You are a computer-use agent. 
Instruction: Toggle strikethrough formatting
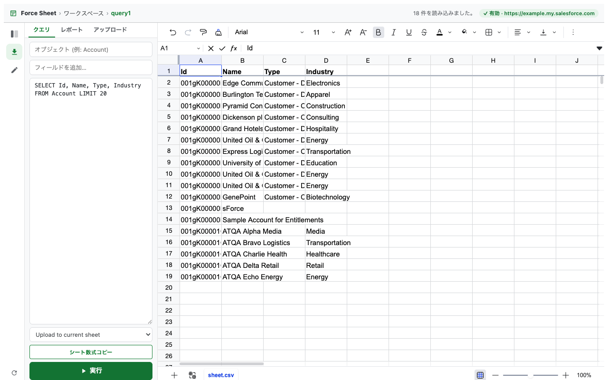[x=424, y=32]
